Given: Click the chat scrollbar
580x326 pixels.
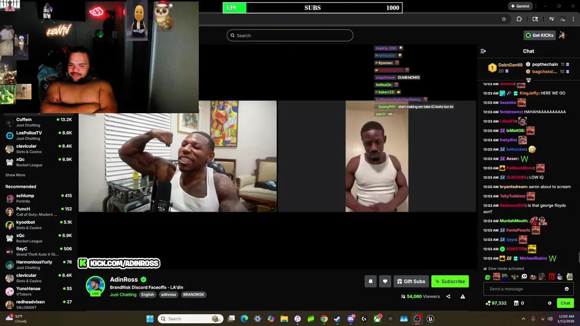Looking at the screenshot, I should point(578,258).
